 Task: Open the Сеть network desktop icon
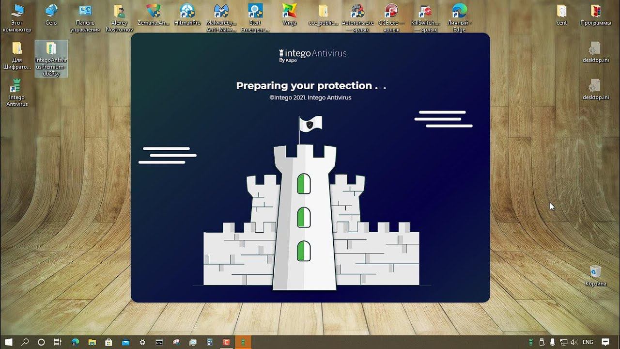pos(51,15)
